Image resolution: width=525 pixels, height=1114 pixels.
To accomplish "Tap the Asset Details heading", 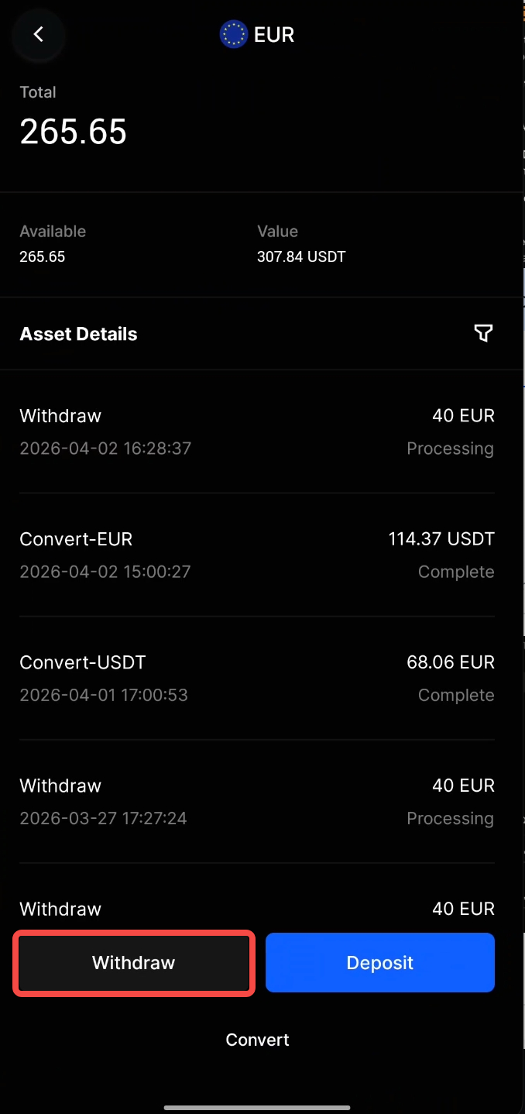I will (78, 334).
